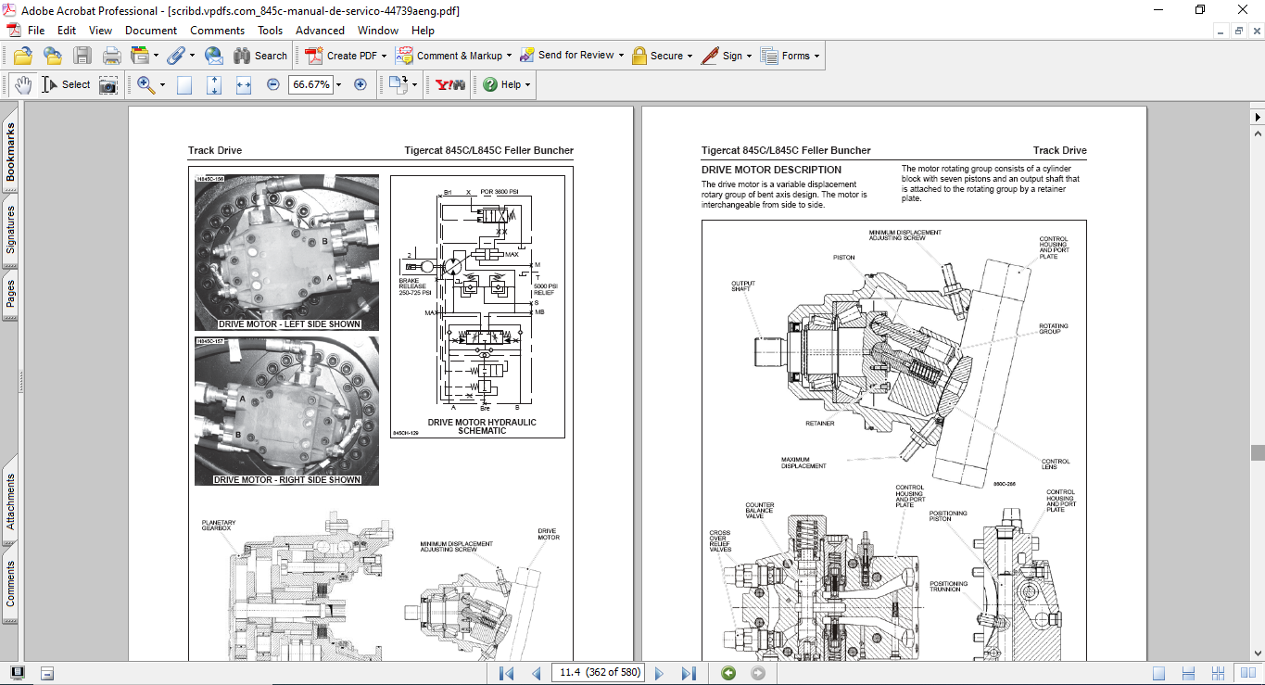The height and width of the screenshot is (685, 1265).
Task: Expand the Secure dropdown menu
Action: coord(691,56)
